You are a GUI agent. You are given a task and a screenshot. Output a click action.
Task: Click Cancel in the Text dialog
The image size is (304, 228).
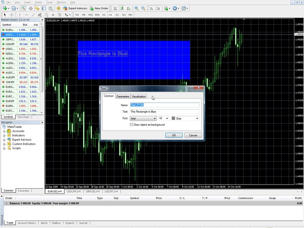[x=193, y=135]
